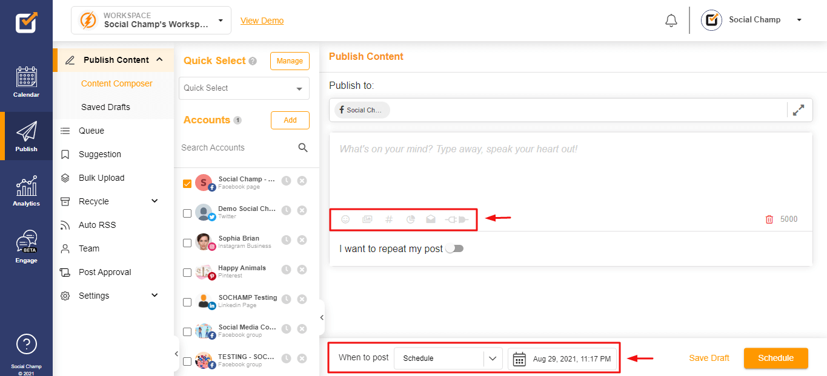Click Save Draft
Image resolution: width=827 pixels, height=376 pixels.
709,358
